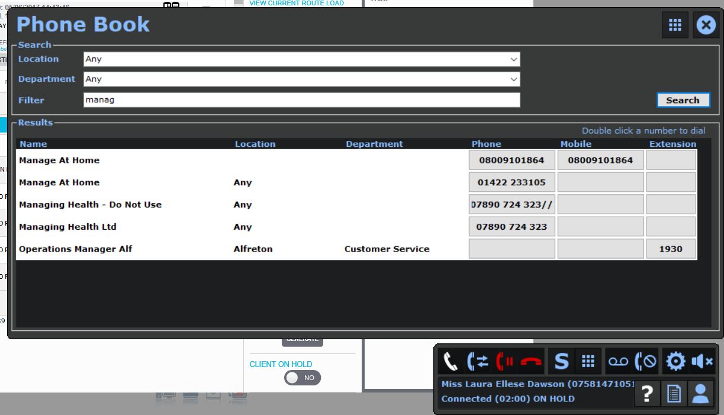Click the Operations Manager Alf name
Viewport: 724px width, 415px height.
[76, 249]
